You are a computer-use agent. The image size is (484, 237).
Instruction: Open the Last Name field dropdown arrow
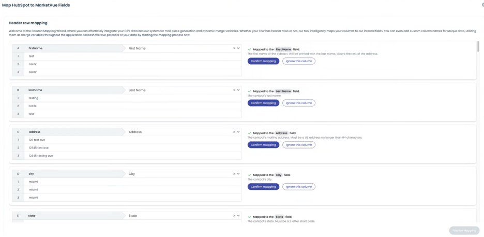(x=238, y=90)
